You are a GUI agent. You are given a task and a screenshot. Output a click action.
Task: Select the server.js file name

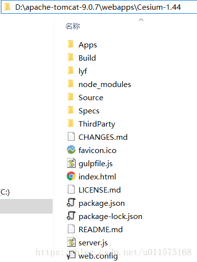[x=93, y=243]
